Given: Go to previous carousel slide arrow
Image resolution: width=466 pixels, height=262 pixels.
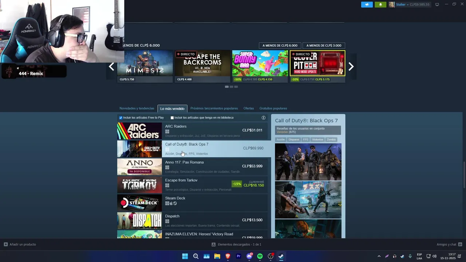Looking at the screenshot, I should (x=111, y=67).
